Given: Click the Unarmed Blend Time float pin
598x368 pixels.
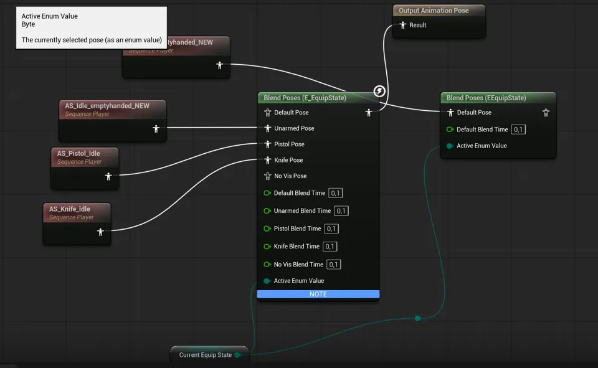Looking at the screenshot, I should pos(267,211).
